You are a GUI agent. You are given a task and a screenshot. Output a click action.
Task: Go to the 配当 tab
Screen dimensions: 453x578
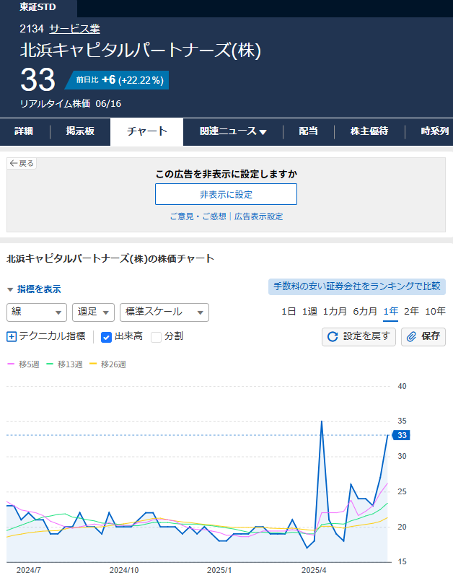(x=309, y=131)
